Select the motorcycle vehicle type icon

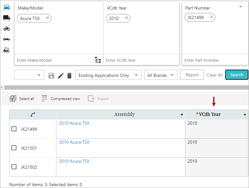click(x=7, y=29)
